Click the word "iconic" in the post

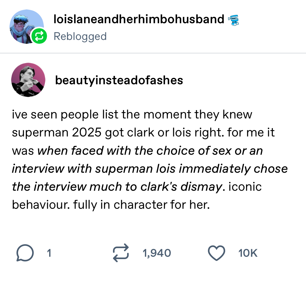pyautogui.click(x=245, y=187)
